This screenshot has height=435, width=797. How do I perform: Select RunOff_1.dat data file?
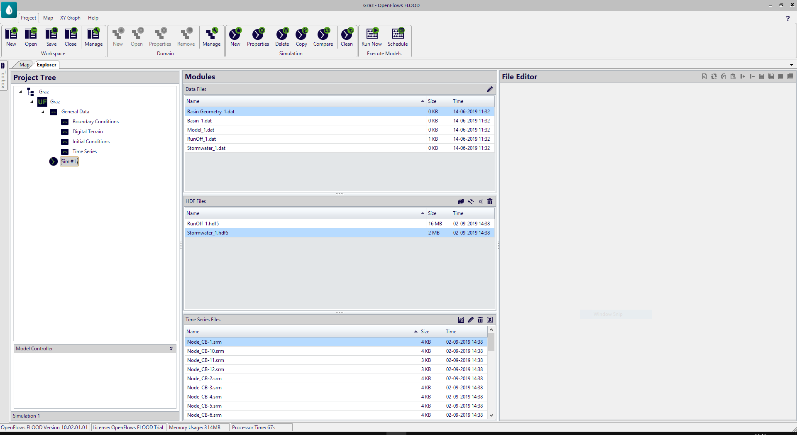[x=340, y=139]
